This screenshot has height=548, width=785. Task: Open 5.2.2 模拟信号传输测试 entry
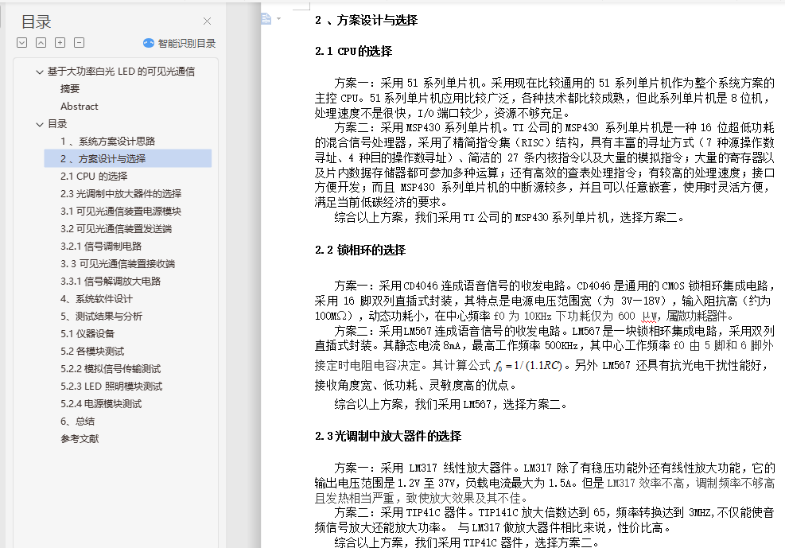[x=111, y=369]
